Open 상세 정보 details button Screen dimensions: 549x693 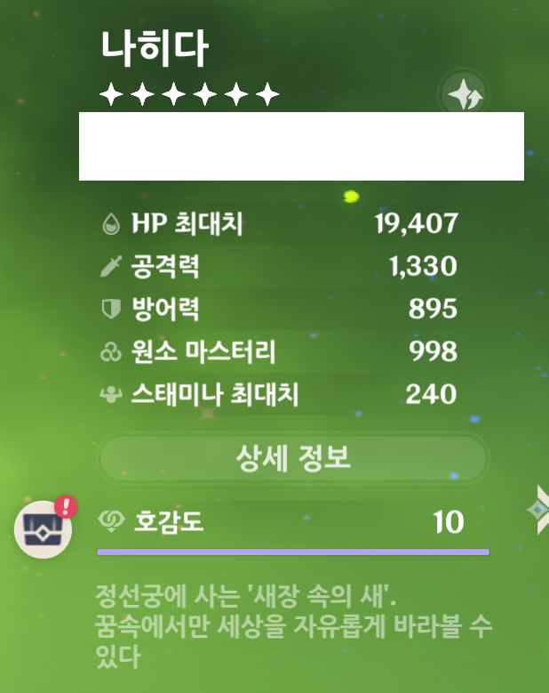[293, 458]
